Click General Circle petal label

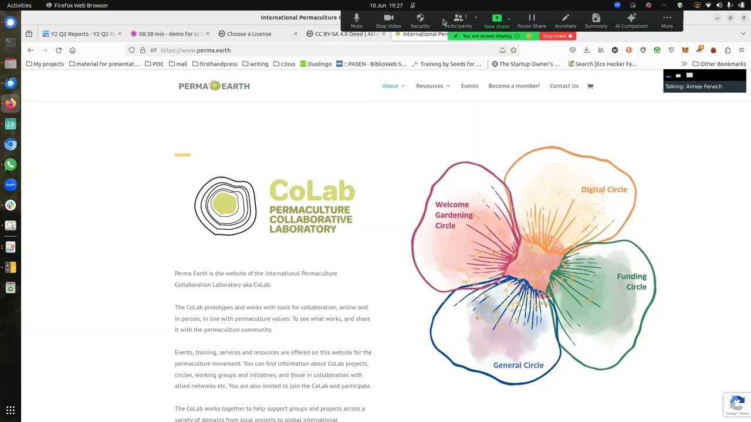coord(518,365)
